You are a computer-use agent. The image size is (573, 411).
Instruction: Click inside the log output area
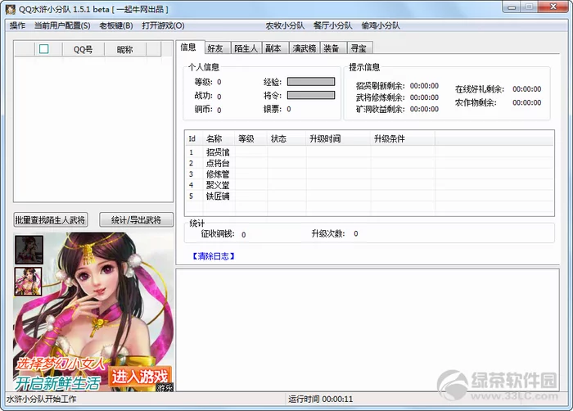point(368,330)
